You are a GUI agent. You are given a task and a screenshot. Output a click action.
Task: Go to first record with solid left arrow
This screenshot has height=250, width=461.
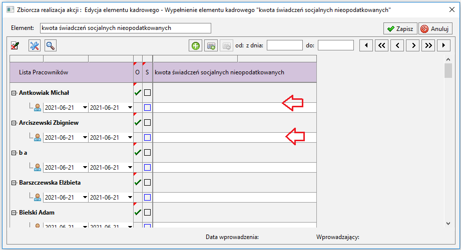(x=366, y=45)
